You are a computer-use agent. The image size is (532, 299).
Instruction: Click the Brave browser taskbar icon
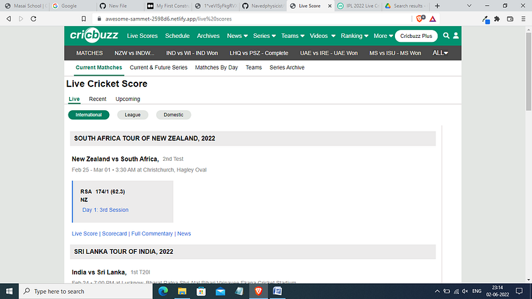pyautogui.click(x=258, y=291)
